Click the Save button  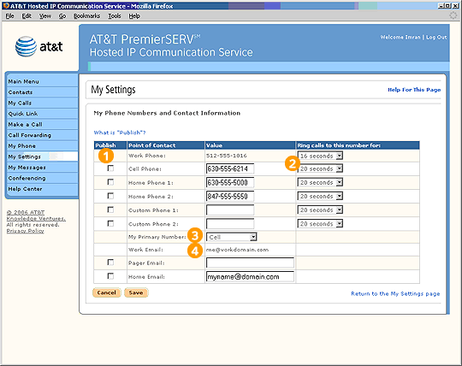point(136,292)
